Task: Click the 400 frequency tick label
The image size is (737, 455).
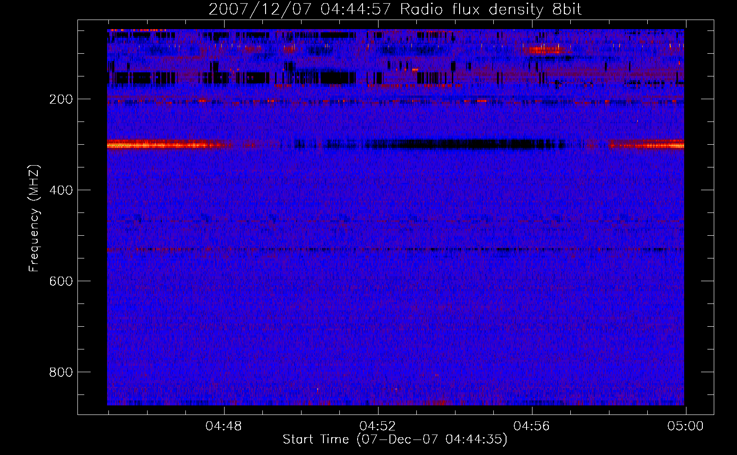Action: pos(61,191)
